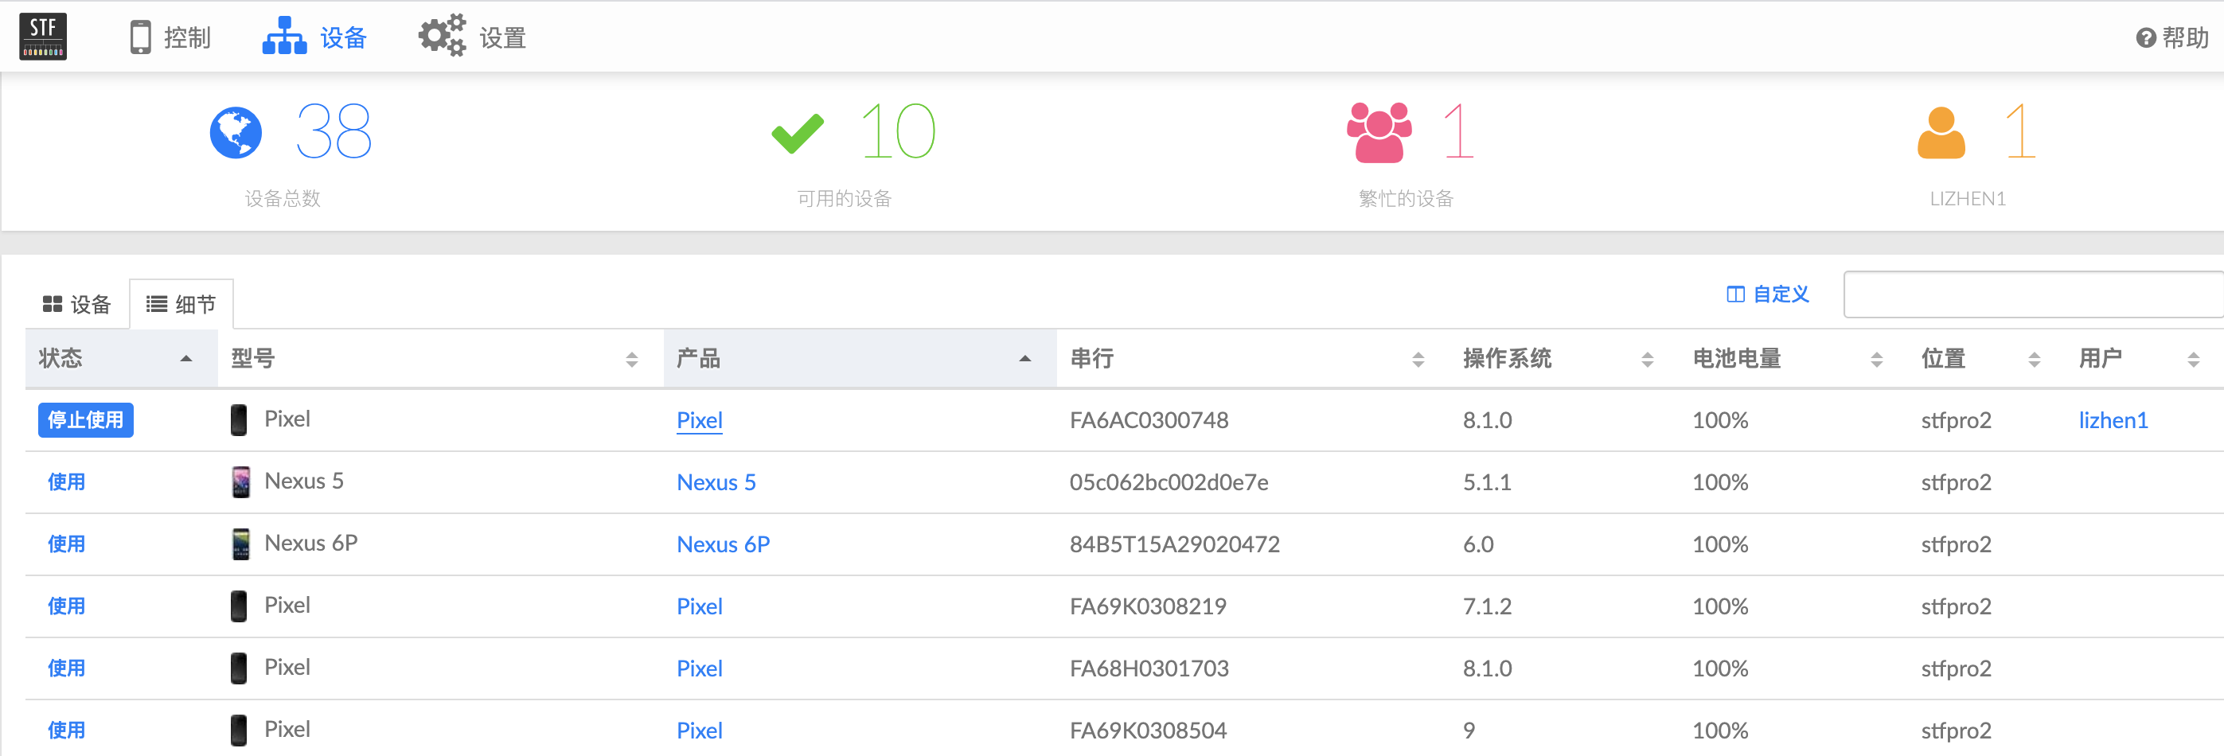This screenshot has height=756, width=2224.
Task: Click the orange user icon above LIZHEN1
Action: 1940,131
